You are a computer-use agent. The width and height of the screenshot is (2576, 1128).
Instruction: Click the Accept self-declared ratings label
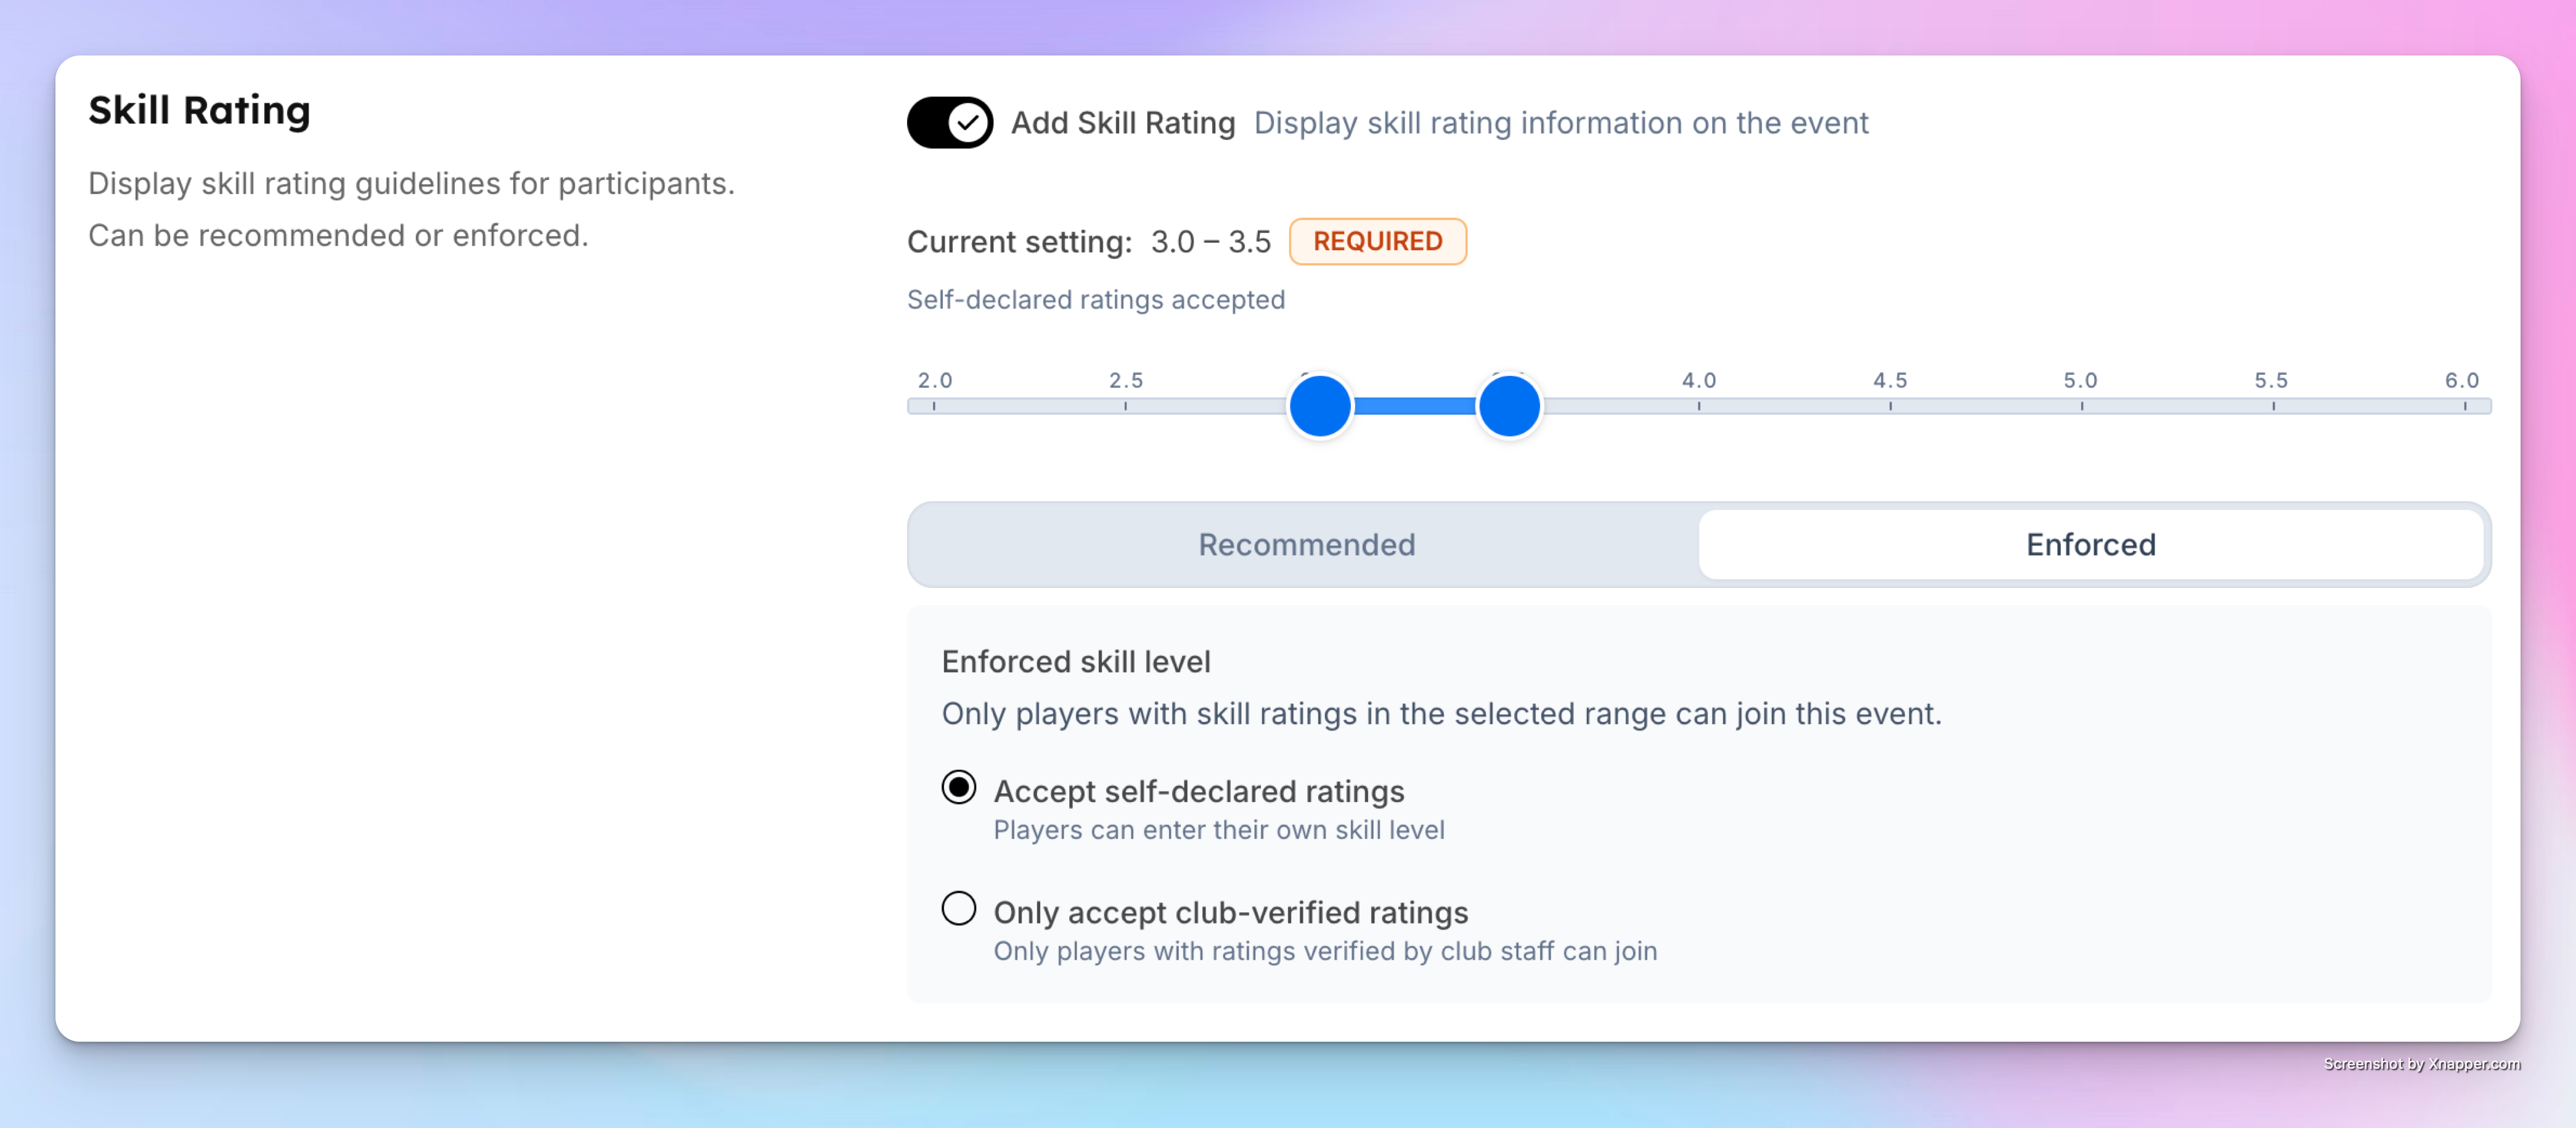1198,791
